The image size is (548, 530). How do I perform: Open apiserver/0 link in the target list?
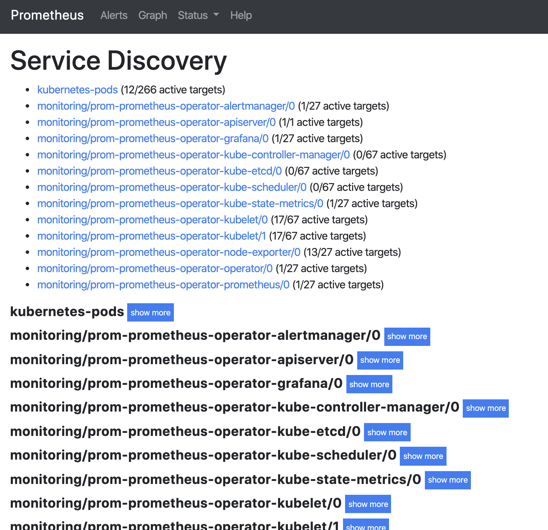tap(157, 122)
